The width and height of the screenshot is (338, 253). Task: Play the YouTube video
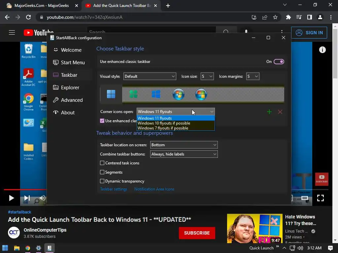click(x=12, y=198)
